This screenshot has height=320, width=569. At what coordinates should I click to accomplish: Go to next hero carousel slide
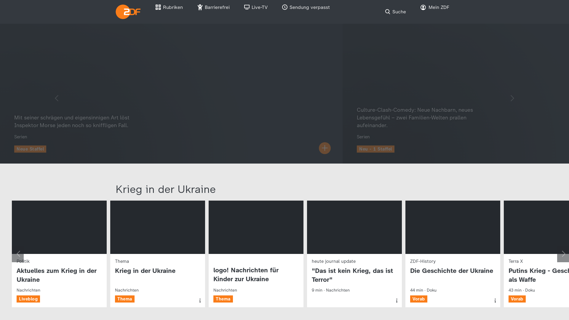pyautogui.click(x=512, y=98)
